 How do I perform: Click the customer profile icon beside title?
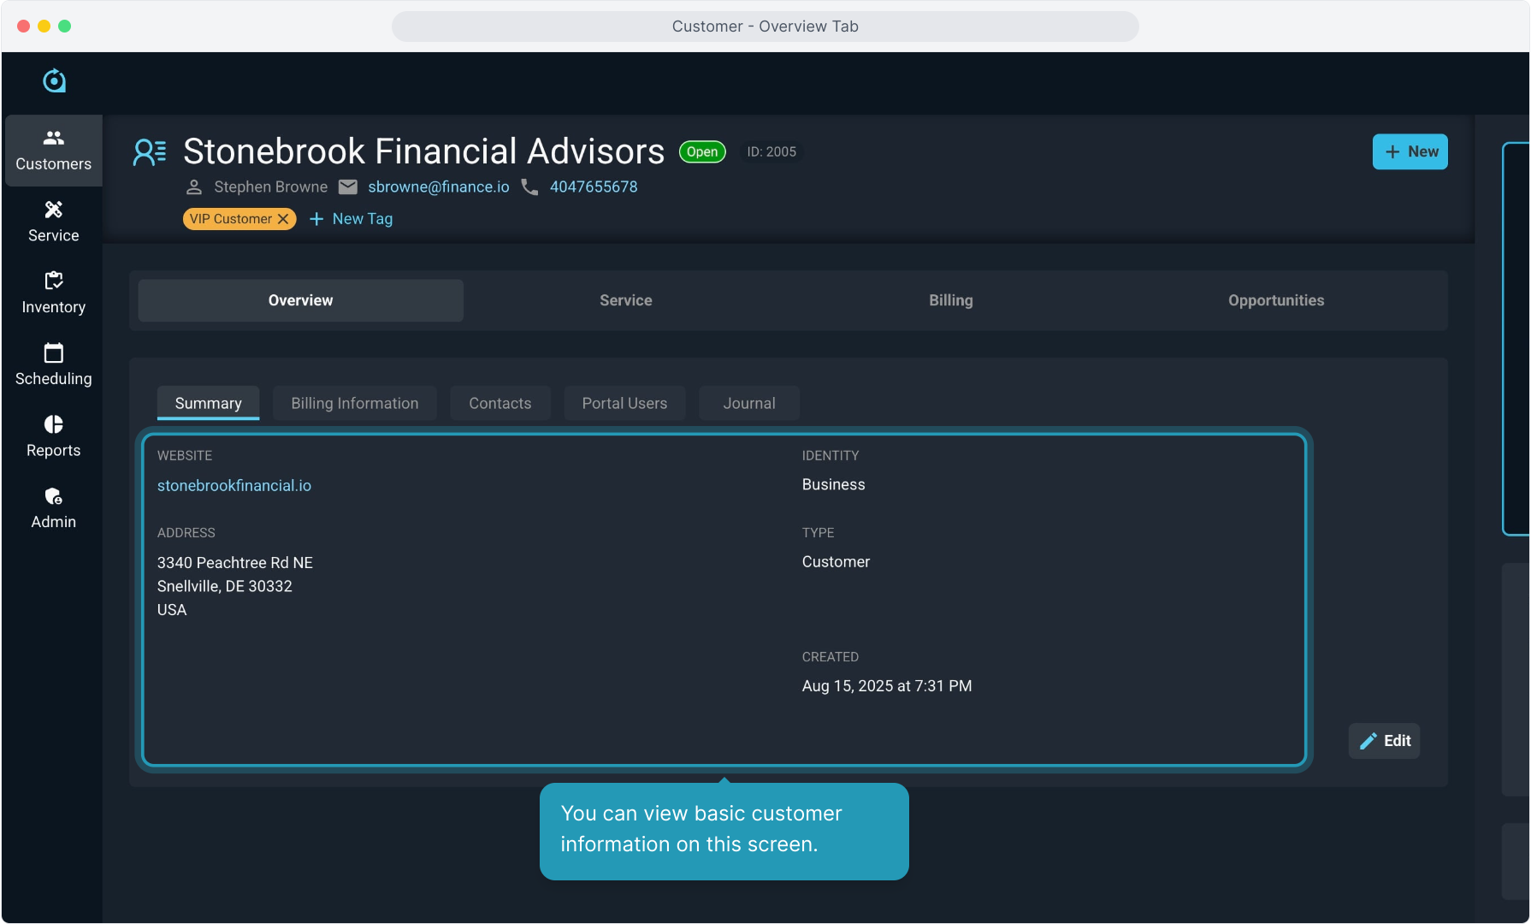pyautogui.click(x=150, y=152)
